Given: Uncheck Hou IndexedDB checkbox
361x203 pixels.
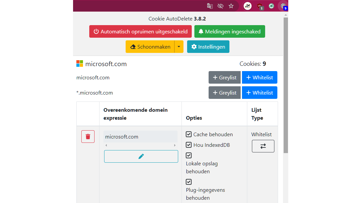Looking at the screenshot, I should coord(188,145).
